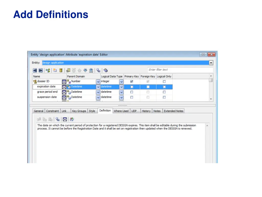Toggle Logical Only for suspension date
The height and width of the screenshot is (197, 262).
pyautogui.click(x=164, y=97)
